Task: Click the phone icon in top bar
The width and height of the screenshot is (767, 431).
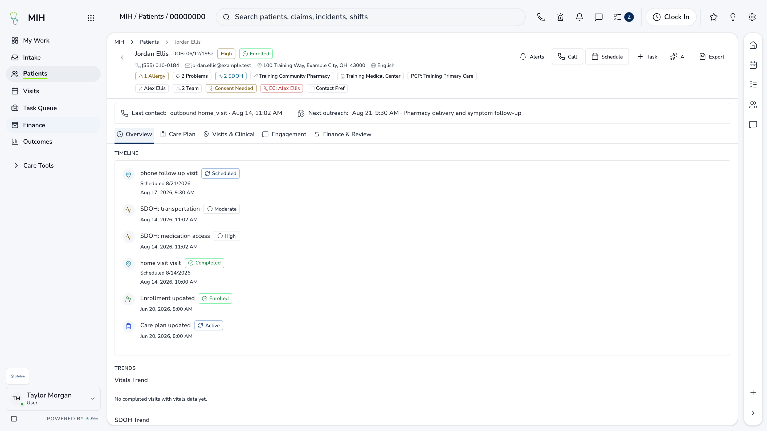Action: pos(541,17)
